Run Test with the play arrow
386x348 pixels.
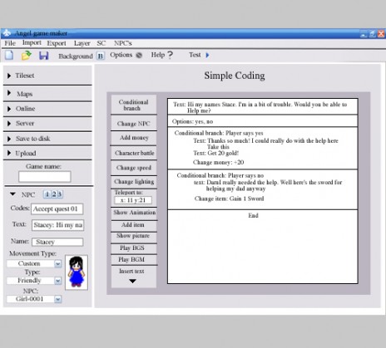[x=207, y=55]
